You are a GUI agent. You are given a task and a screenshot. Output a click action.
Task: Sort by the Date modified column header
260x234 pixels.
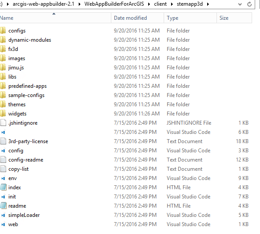tap(137, 18)
